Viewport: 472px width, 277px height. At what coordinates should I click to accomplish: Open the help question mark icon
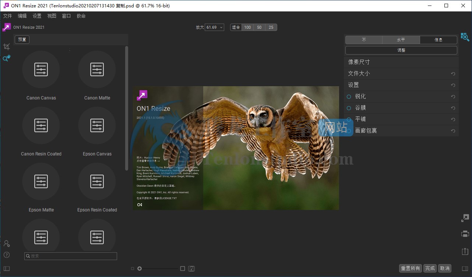(x=6, y=255)
